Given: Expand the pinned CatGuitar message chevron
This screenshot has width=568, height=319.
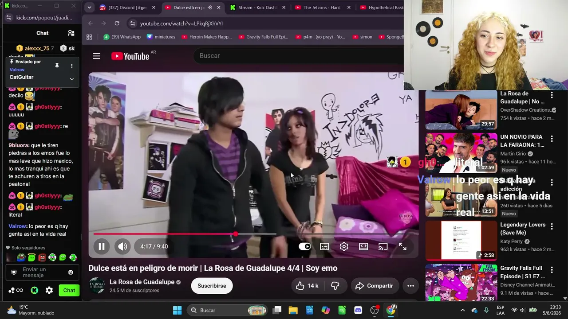Looking at the screenshot, I should coord(71,79).
